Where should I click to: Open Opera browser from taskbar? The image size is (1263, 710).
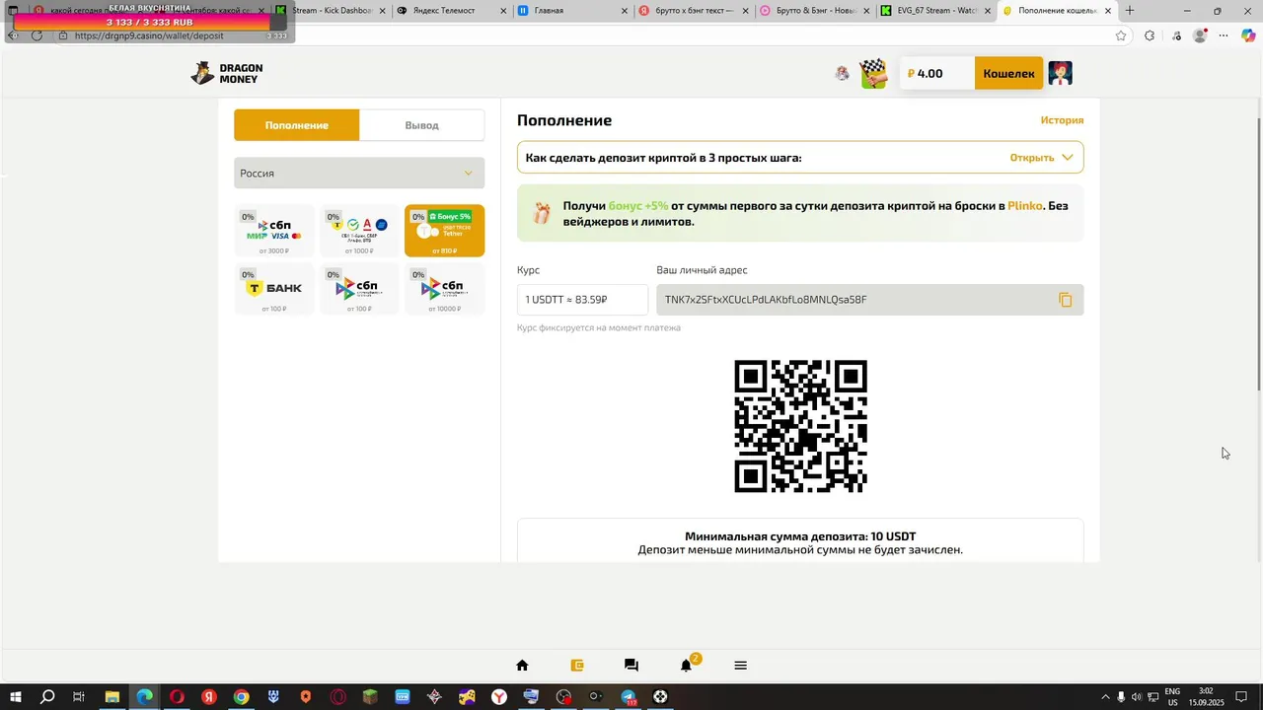pyautogui.click(x=178, y=697)
